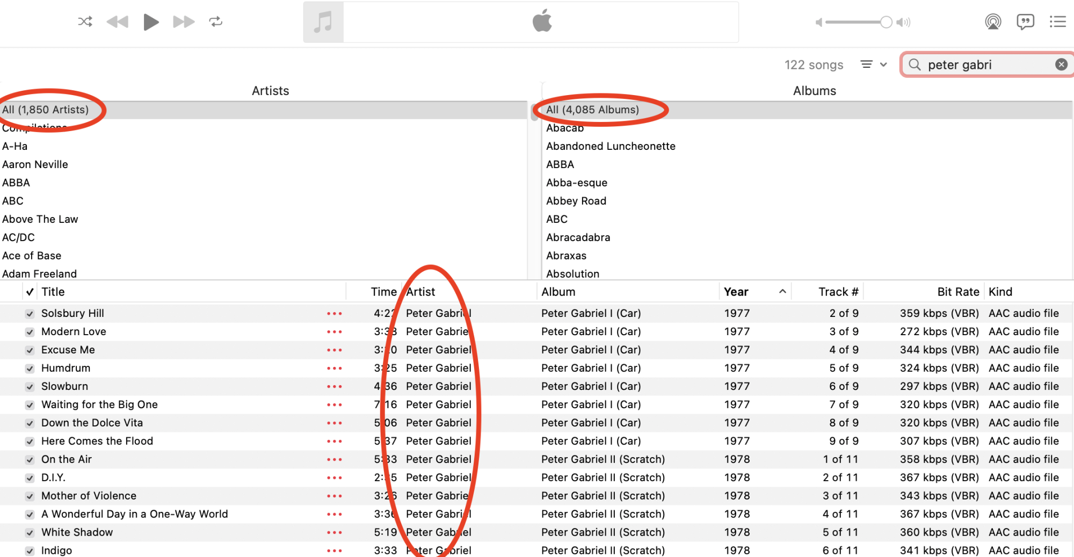This screenshot has width=1074, height=557.
Task: Sort songs by Time column
Action: click(374, 292)
